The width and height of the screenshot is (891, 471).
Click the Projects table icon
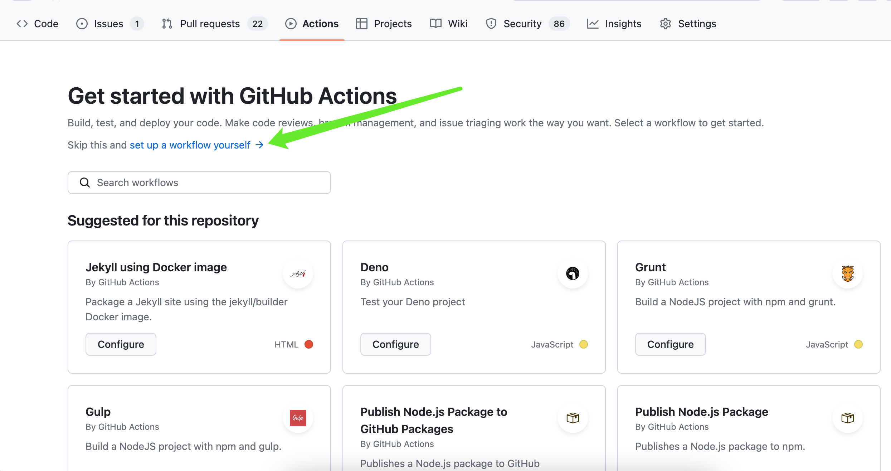(x=362, y=24)
